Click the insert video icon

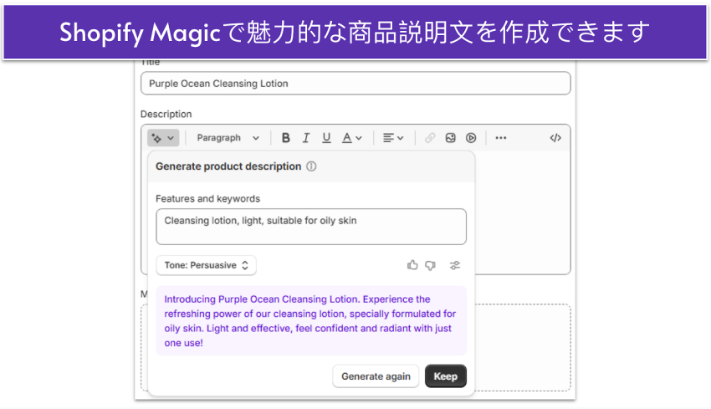471,138
